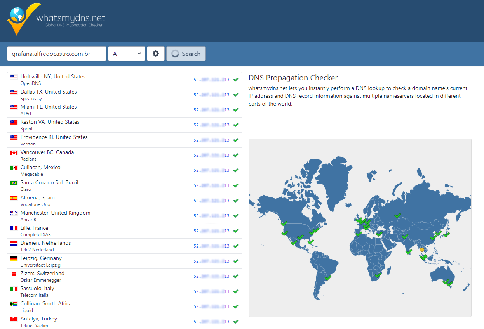Click the green check mark for Almeria, Spain
Screen dimensions: 484x329
(236, 201)
